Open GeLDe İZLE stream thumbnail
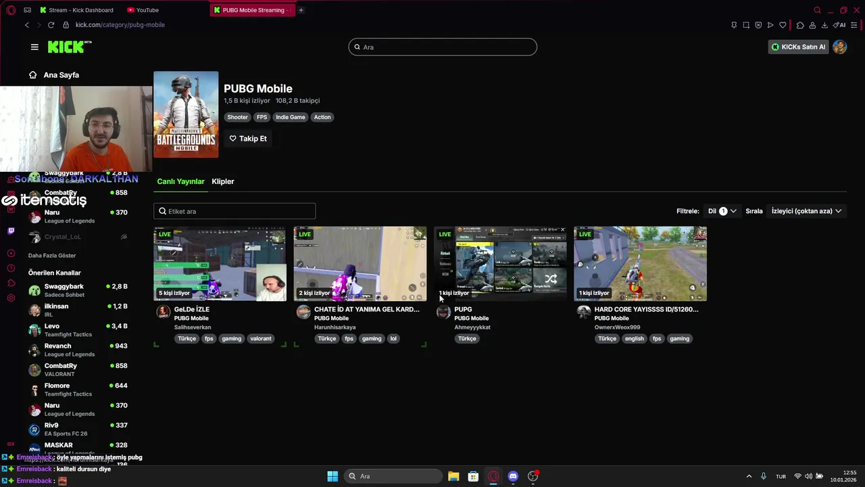This screenshot has height=487, width=865. point(220,264)
